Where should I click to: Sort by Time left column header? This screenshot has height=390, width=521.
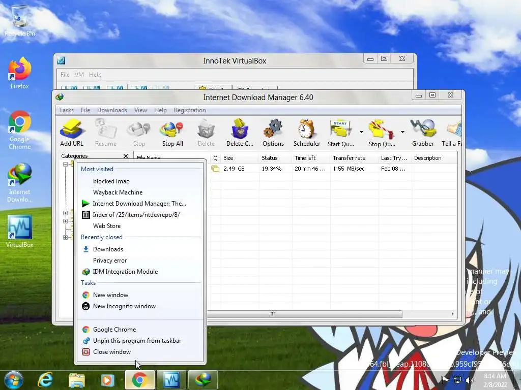click(311, 158)
